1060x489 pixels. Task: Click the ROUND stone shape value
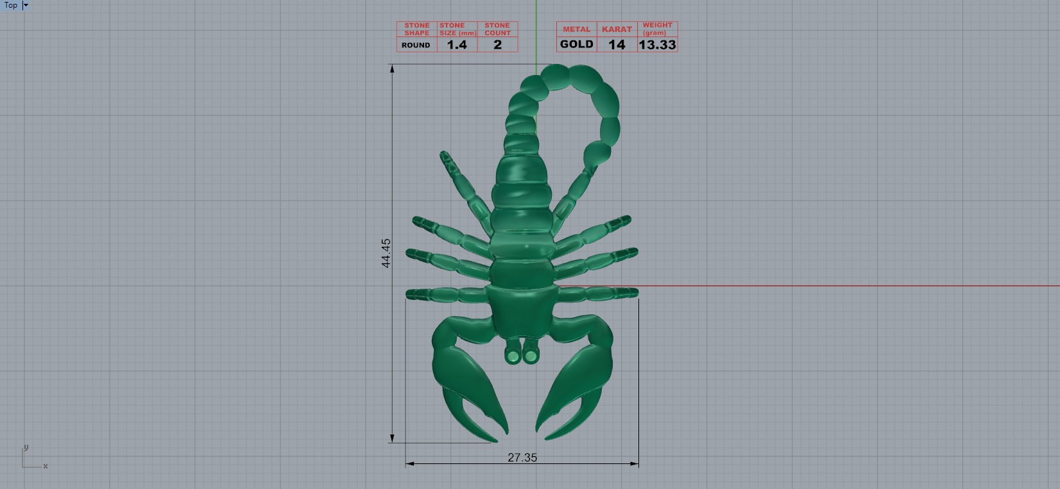pyautogui.click(x=416, y=45)
